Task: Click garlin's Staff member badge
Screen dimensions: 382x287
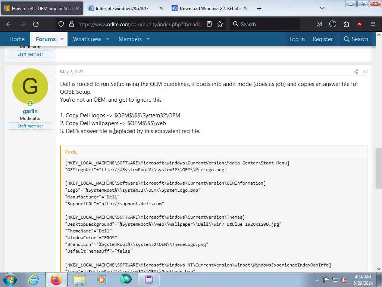Action: coord(30,126)
